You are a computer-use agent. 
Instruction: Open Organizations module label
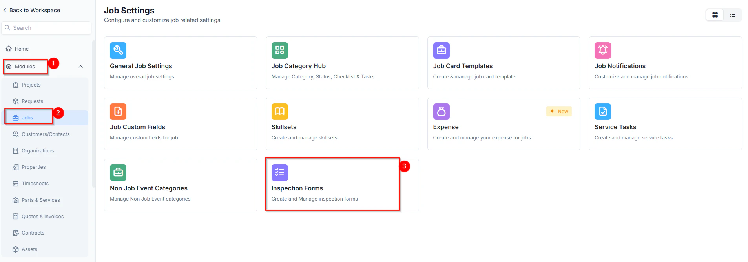coord(38,151)
